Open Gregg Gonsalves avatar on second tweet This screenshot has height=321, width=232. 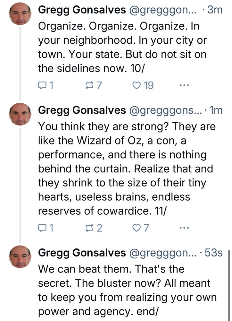click(x=20, y=115)
